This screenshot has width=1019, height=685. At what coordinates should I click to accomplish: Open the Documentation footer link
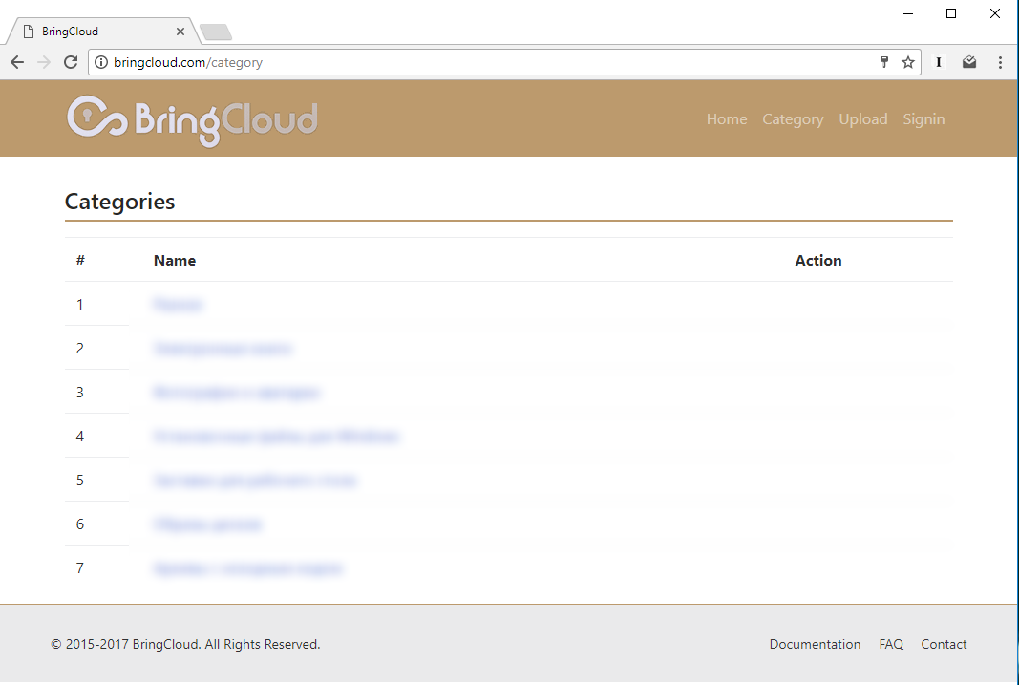(x=815, y=644)
